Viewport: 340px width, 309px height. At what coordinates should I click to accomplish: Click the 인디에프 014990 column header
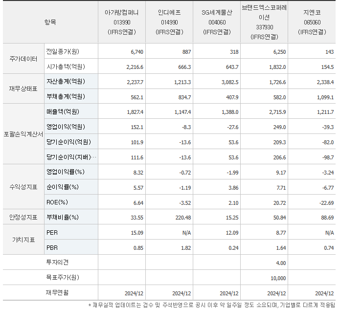coord(169,22)
